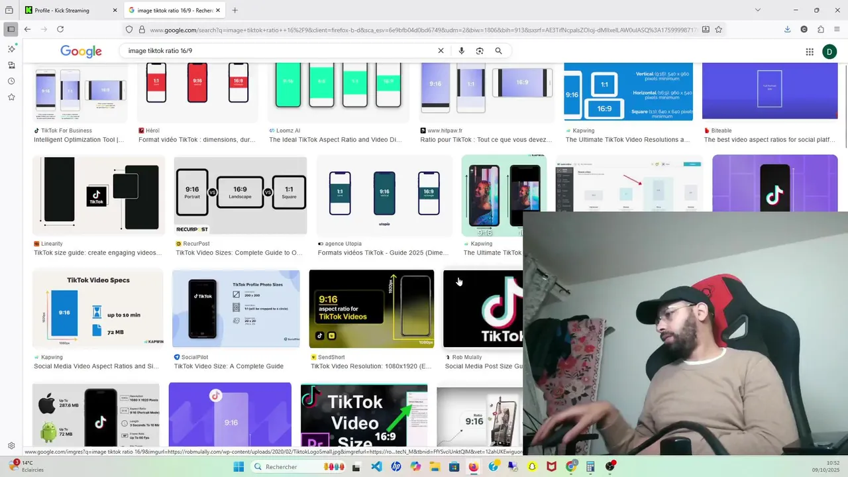This screenshot has width=848, height=477.
Task: Clear the Google search box text
Action: click(x=441, y=51)
